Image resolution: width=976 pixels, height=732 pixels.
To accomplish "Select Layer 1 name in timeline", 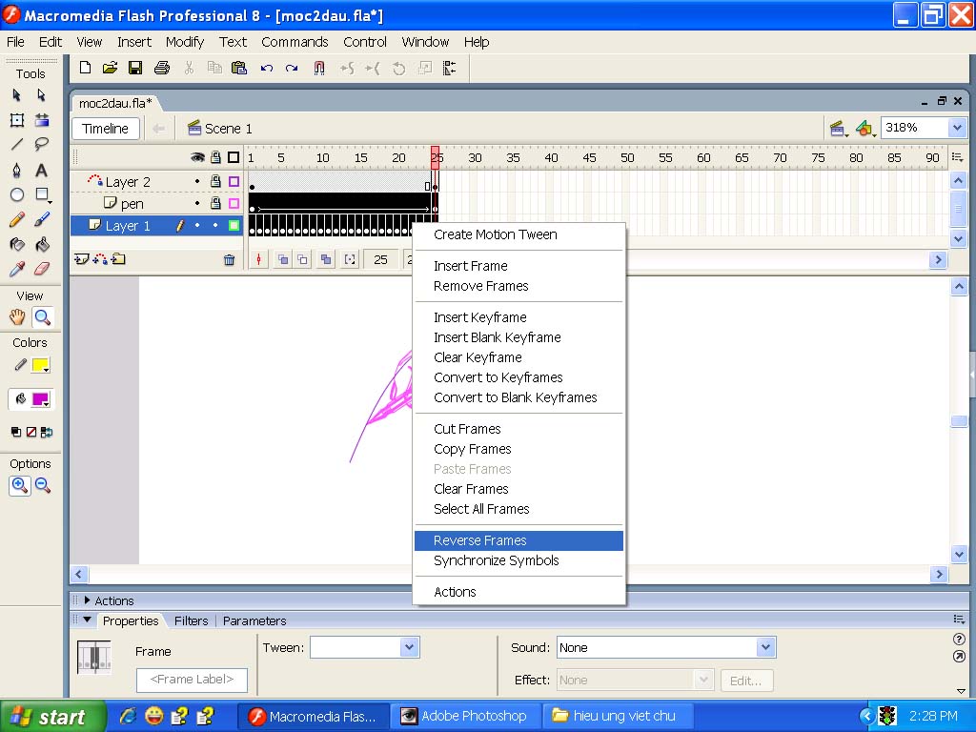I will (128, 226).
